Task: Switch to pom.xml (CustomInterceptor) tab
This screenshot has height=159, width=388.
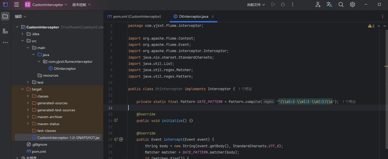Action: click(134, 16)
